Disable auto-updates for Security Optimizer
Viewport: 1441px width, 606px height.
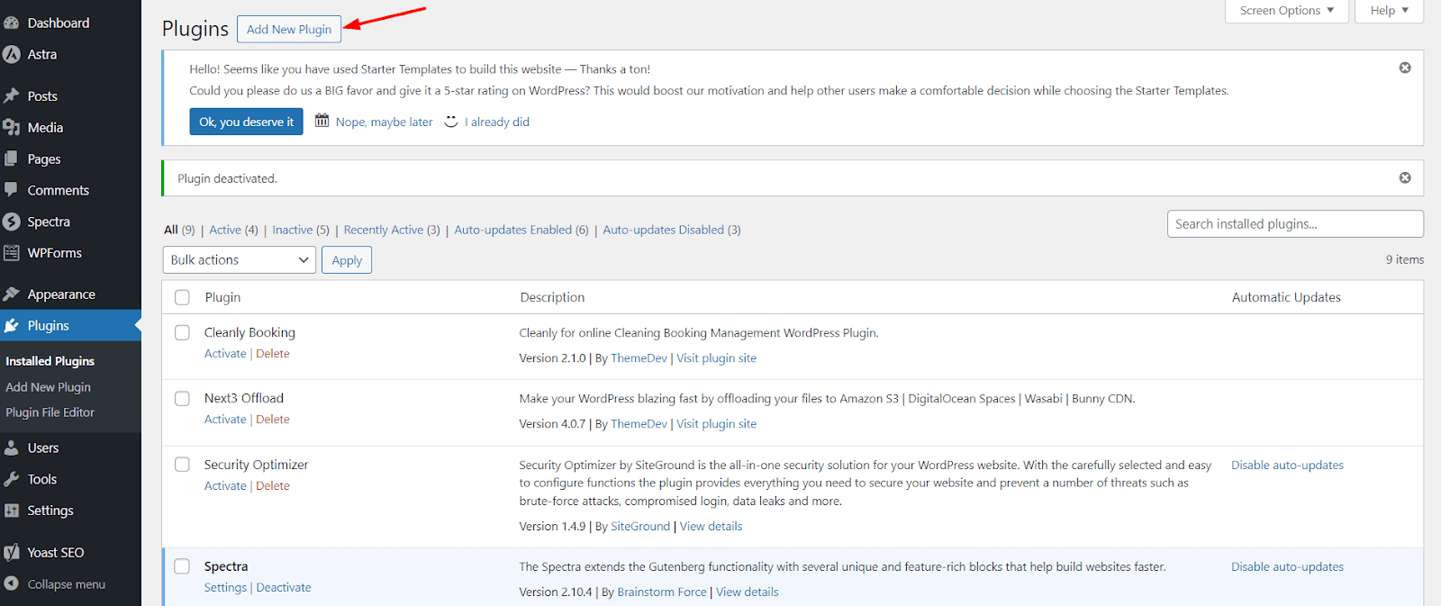[1287, 466]
